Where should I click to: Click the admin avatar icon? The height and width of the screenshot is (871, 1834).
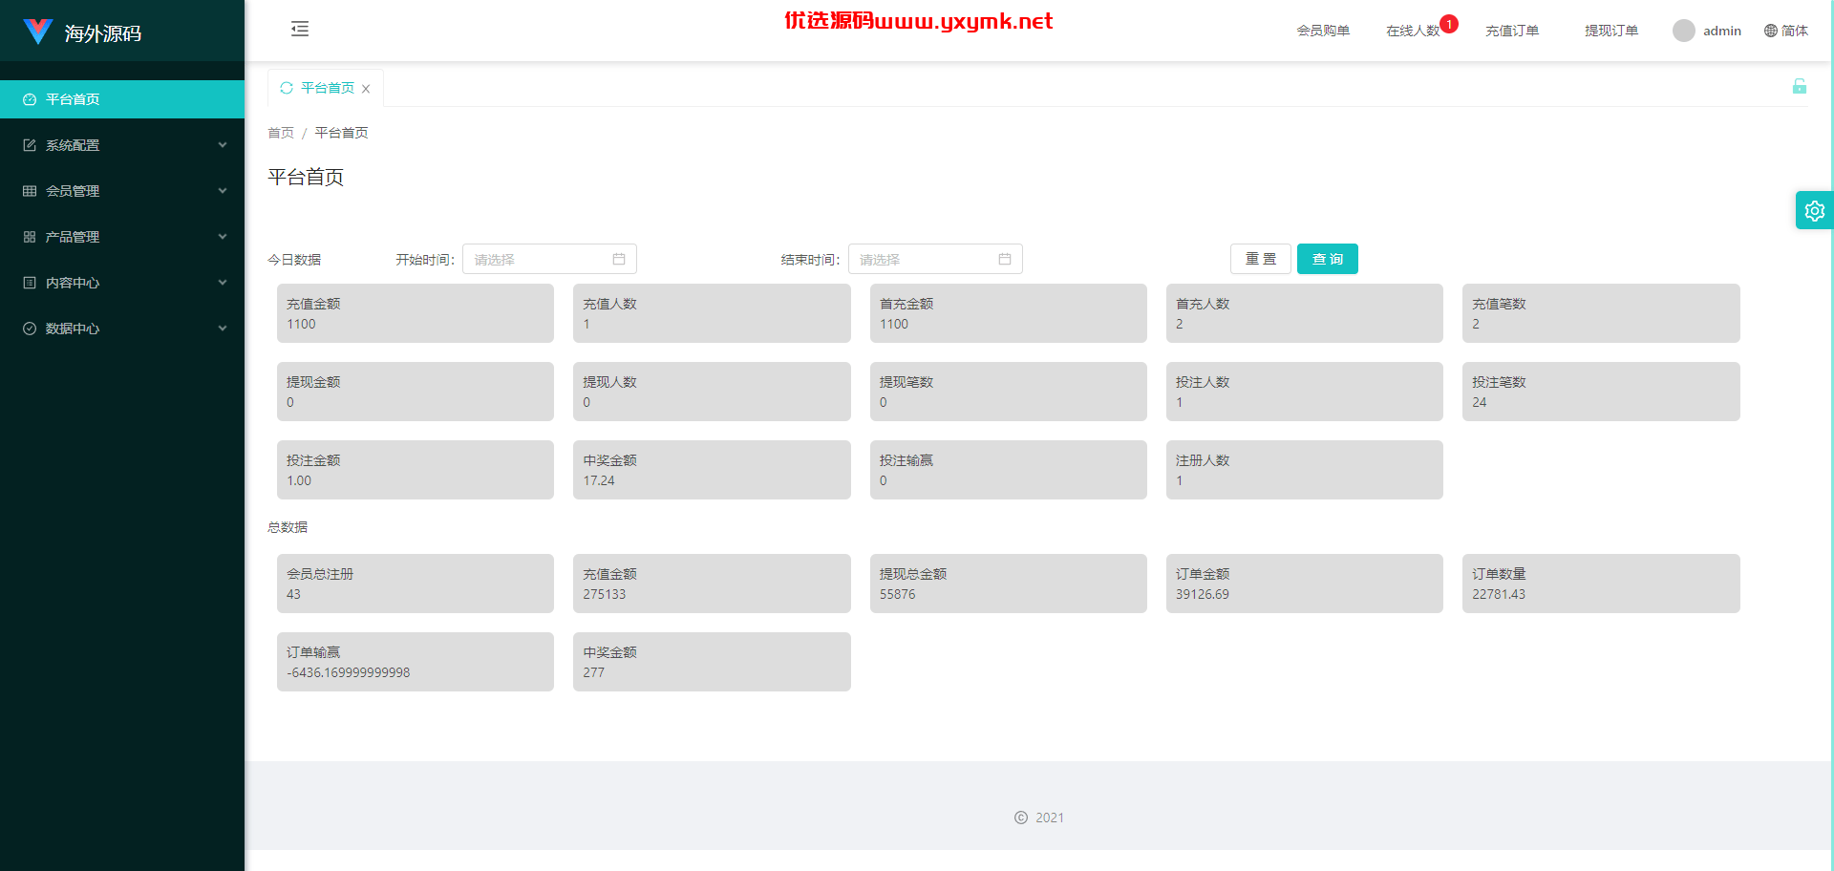tap(1684, 31)
